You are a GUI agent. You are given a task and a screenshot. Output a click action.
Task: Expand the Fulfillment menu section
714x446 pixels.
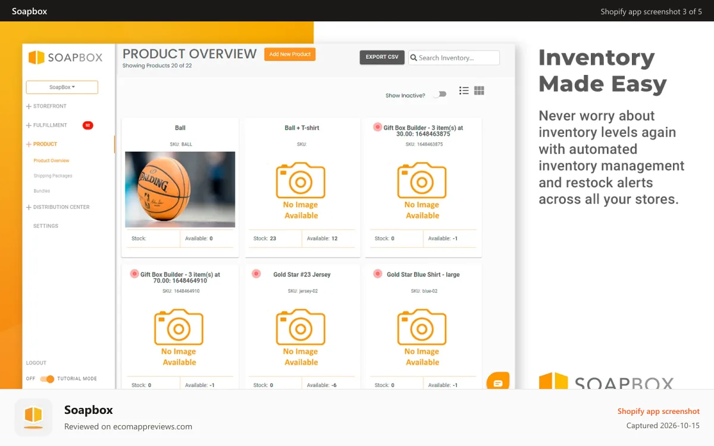pyautogui.click(x=46, y=125)
